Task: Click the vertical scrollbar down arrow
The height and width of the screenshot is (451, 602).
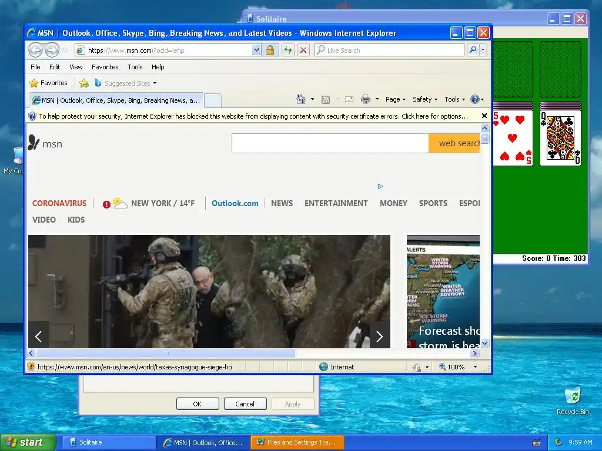Action: (484, 343)
